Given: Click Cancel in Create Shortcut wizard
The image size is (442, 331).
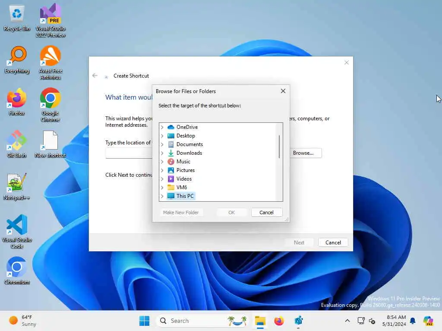Looking at the screenshot, I should coord(333,242).
